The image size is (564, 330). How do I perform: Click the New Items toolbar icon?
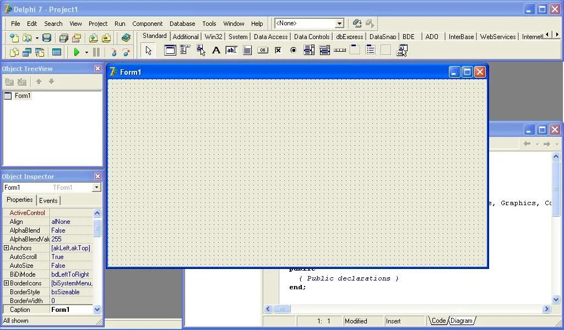coord(14,38)
